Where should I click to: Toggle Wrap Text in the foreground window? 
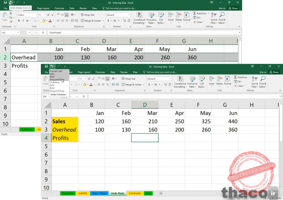(x=129, y=79)
